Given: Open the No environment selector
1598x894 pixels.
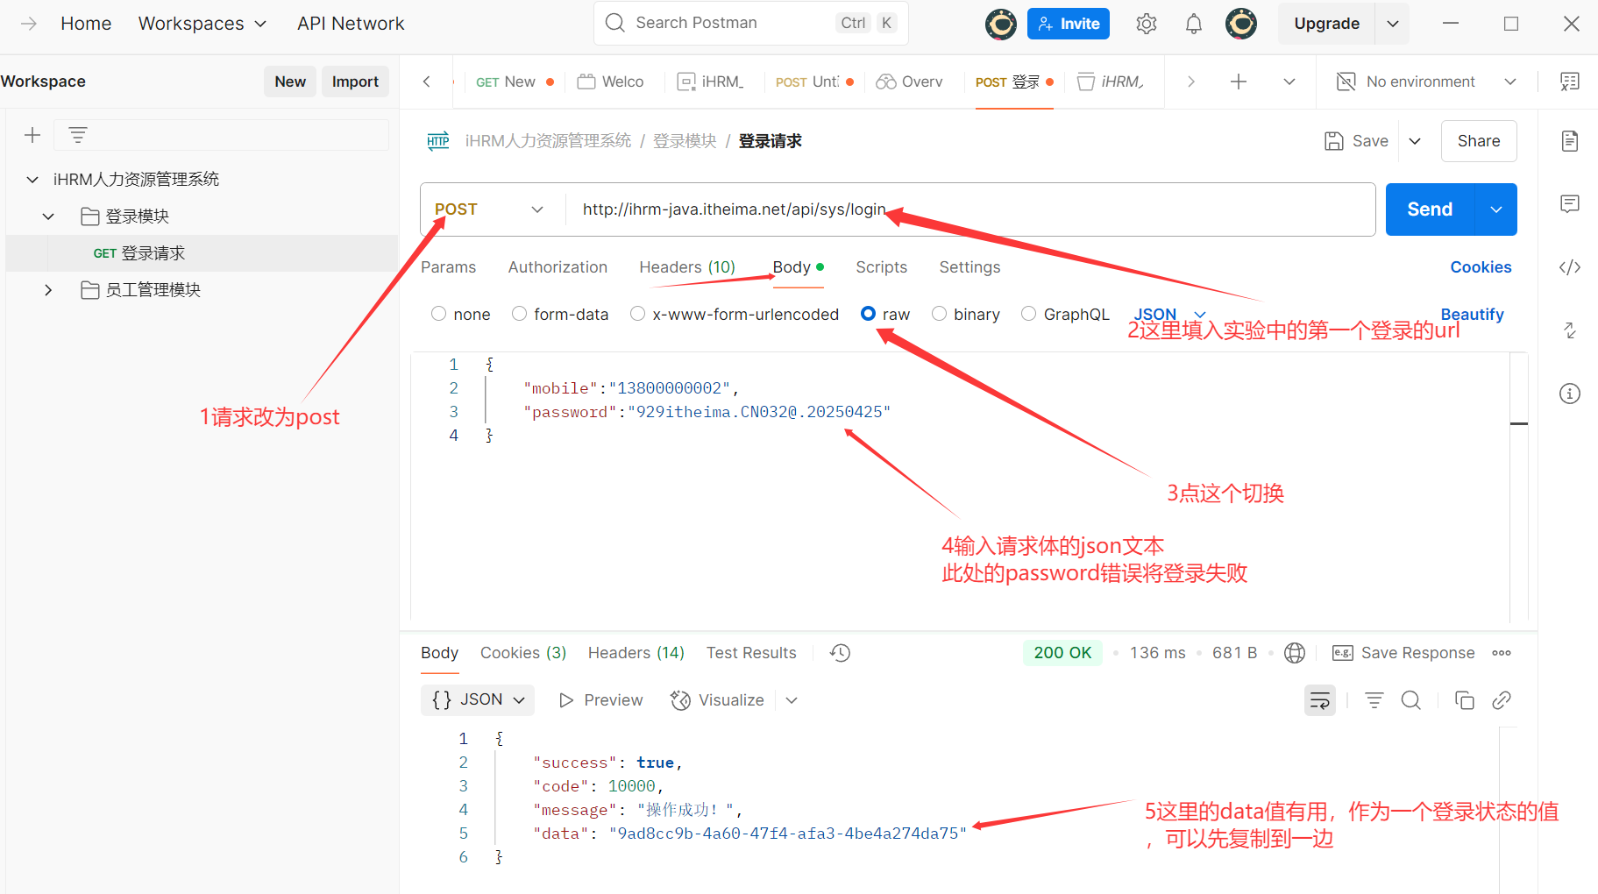Looking at the screenshot, I should (x=1427, y=82).
